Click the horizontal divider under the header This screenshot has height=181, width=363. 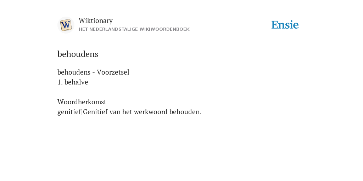(181, 40)
